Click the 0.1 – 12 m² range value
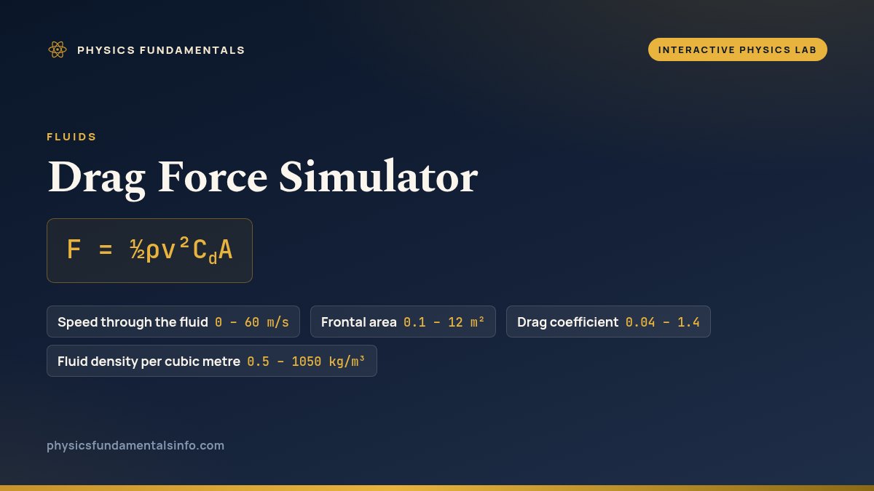The width and height of the screenshot is (874, 491). (444, 322)
